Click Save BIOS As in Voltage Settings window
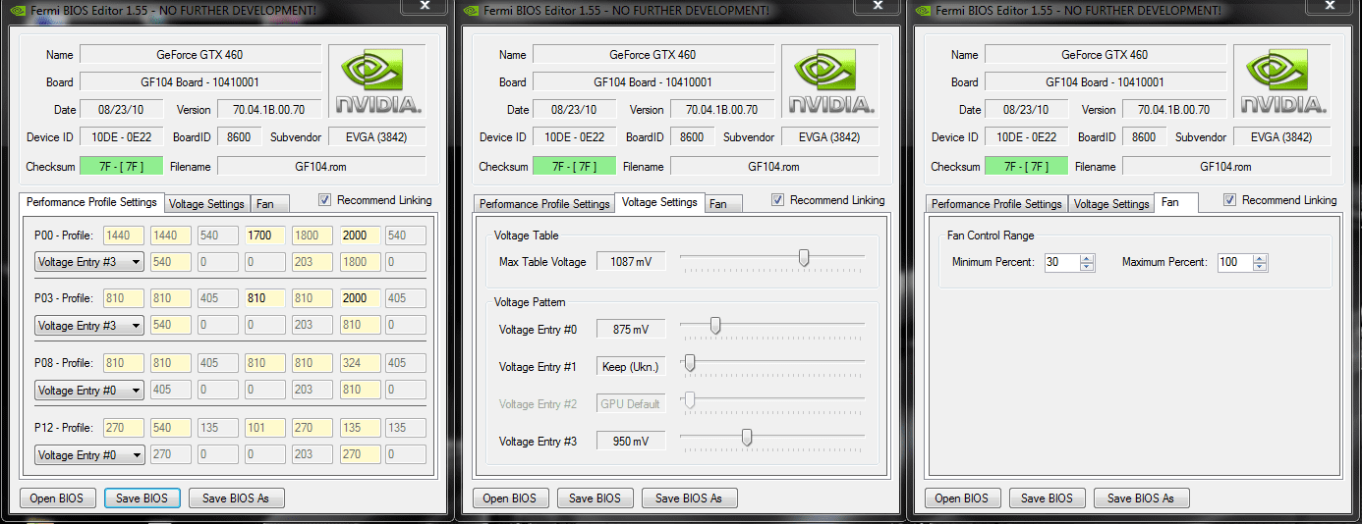The image size is (1362, 524). point(689,498)
